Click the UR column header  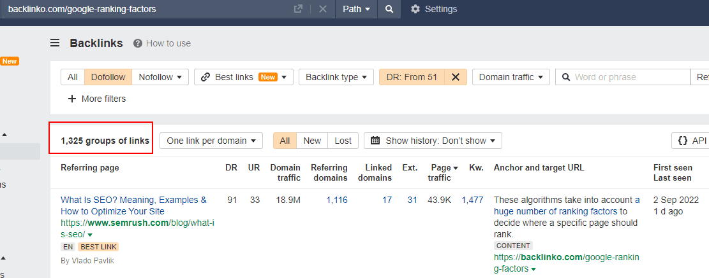[x=254, y=167]
